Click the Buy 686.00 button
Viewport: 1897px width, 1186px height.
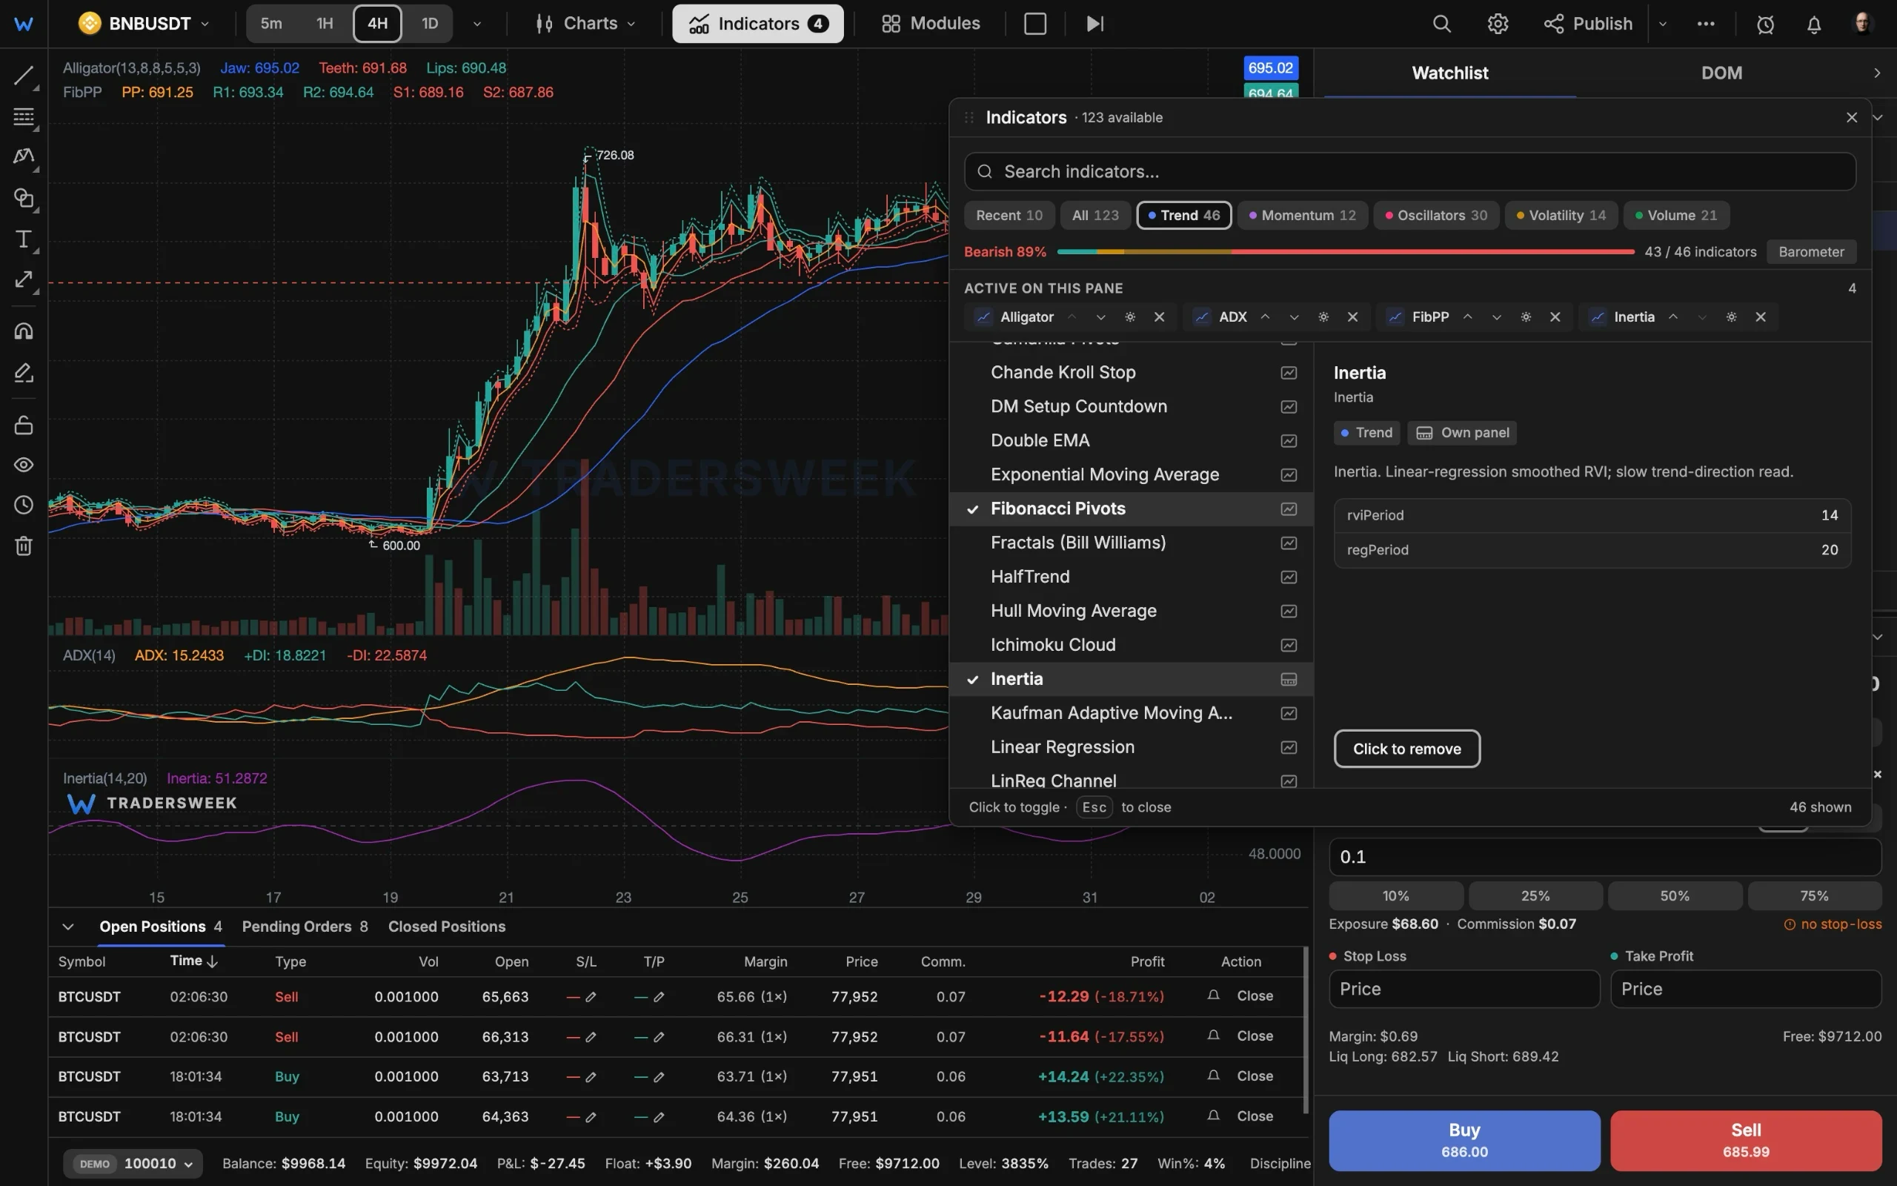(x=1464, y=1140)
